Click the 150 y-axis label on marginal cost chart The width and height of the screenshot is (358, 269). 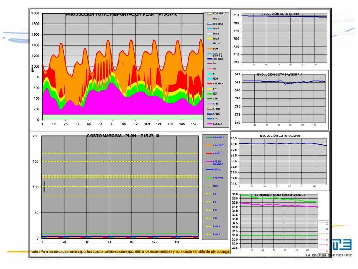tap(36, 161)
